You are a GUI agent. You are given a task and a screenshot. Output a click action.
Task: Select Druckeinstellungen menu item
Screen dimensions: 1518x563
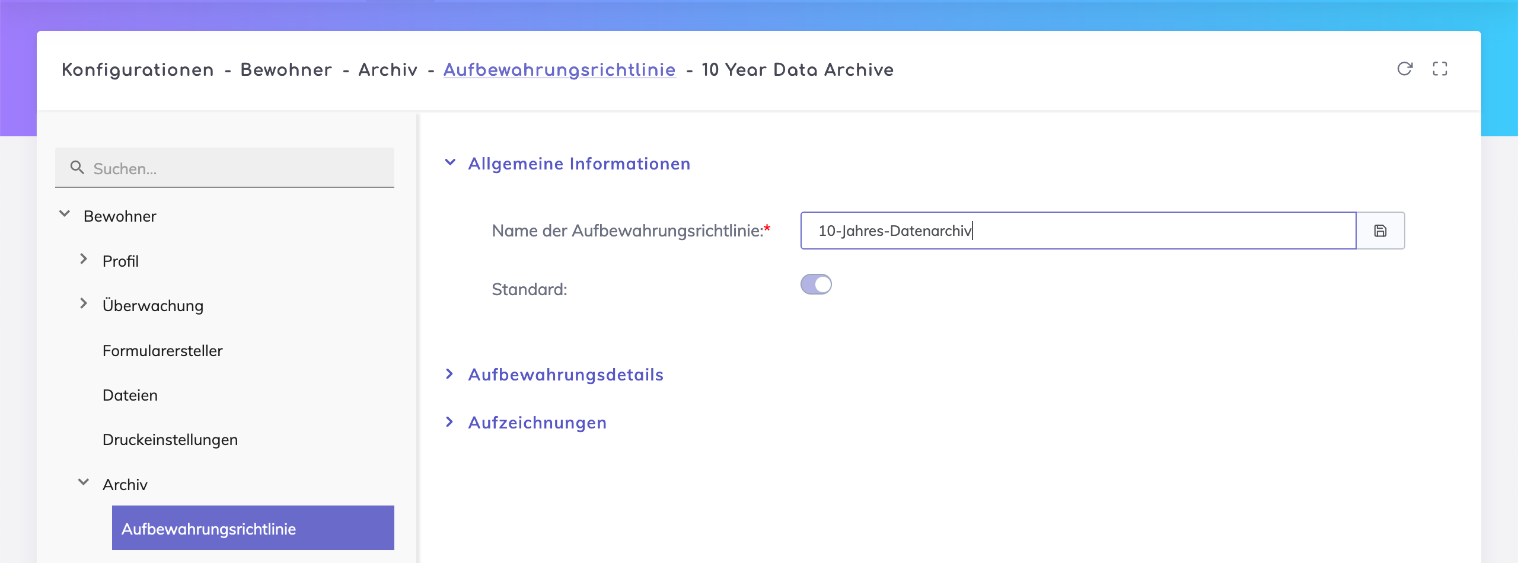[170, 440]
